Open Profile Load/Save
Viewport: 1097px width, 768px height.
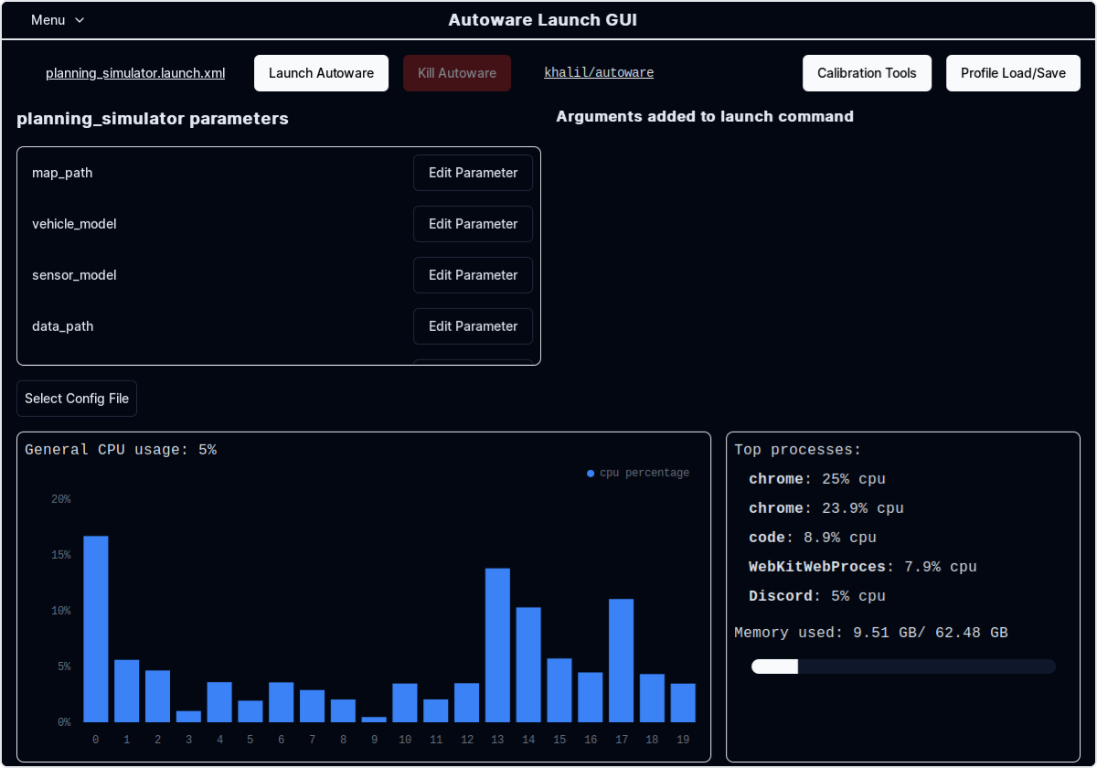tap(1013, 72)
